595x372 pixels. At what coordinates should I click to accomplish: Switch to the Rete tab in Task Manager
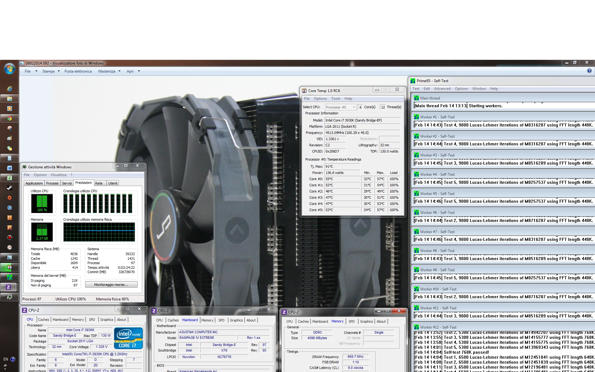click(x=99, y=183)
